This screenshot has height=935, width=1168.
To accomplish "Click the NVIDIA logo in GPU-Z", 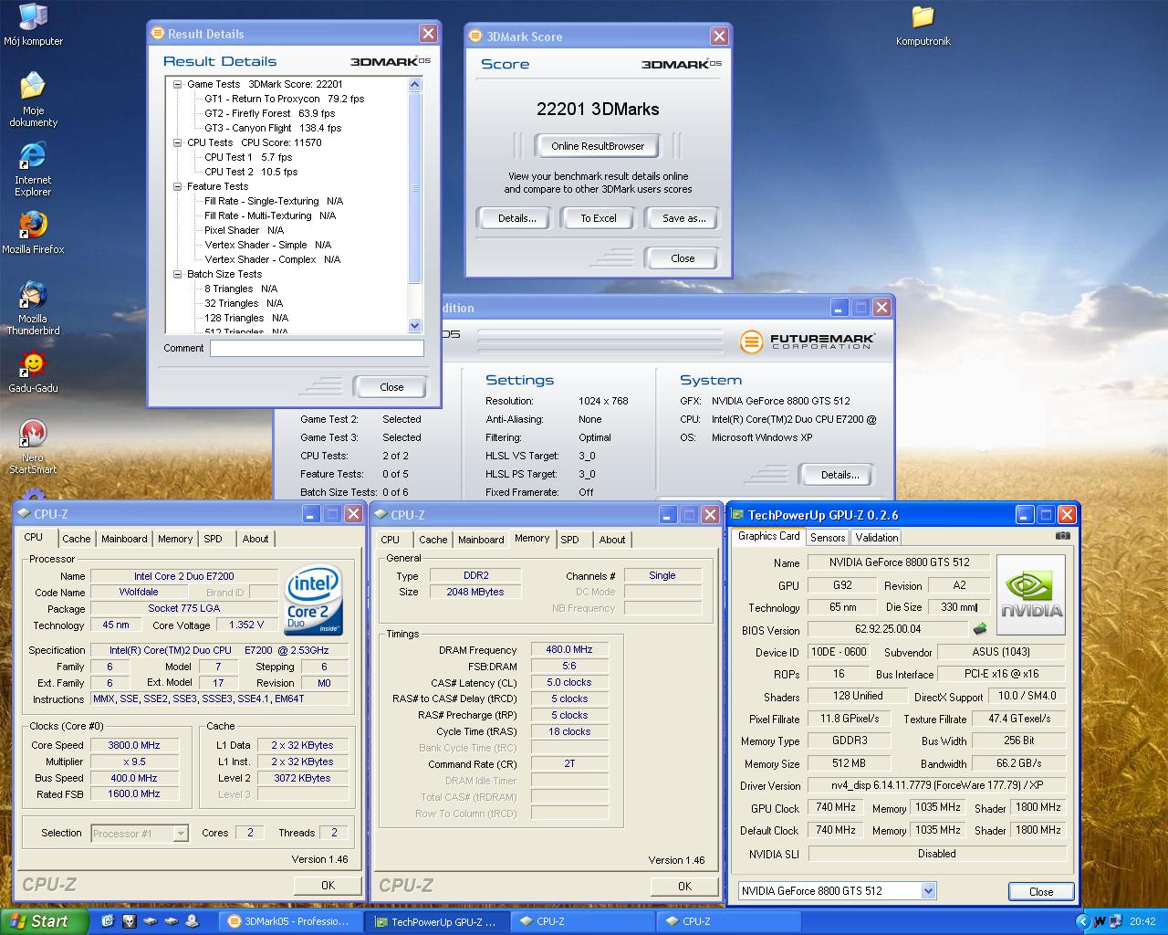I will pos(1031,596).
